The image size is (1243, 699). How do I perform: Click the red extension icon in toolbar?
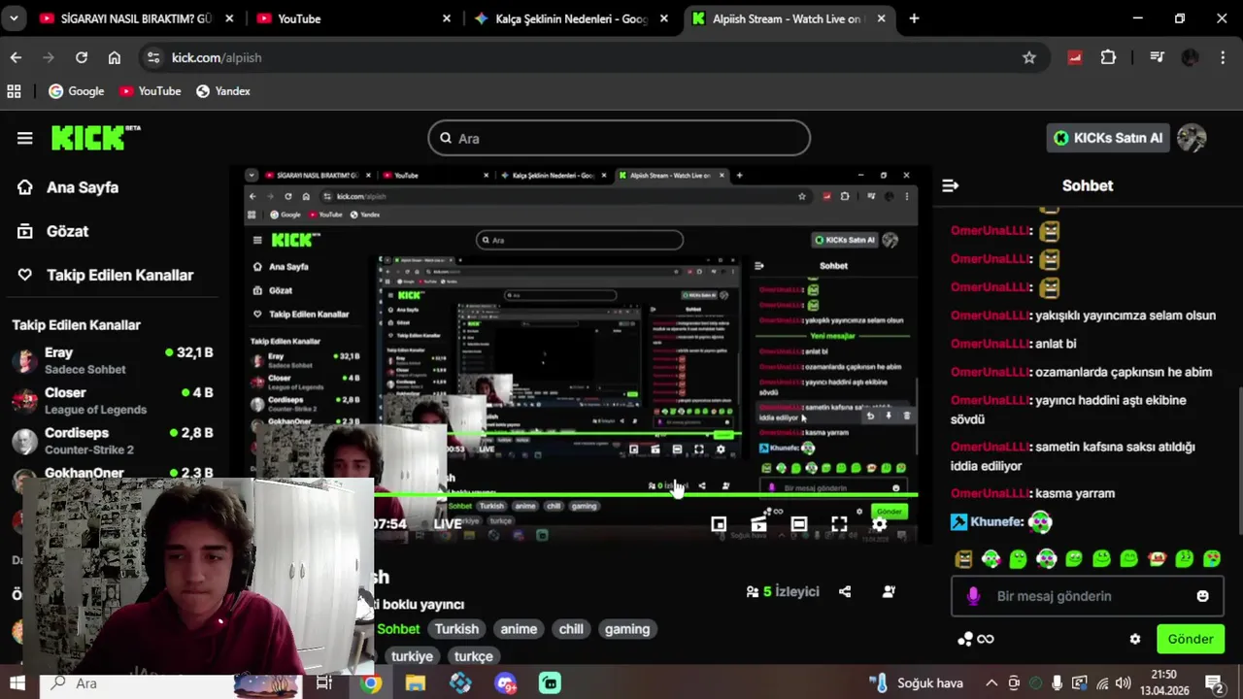[x=1075, y=57]
